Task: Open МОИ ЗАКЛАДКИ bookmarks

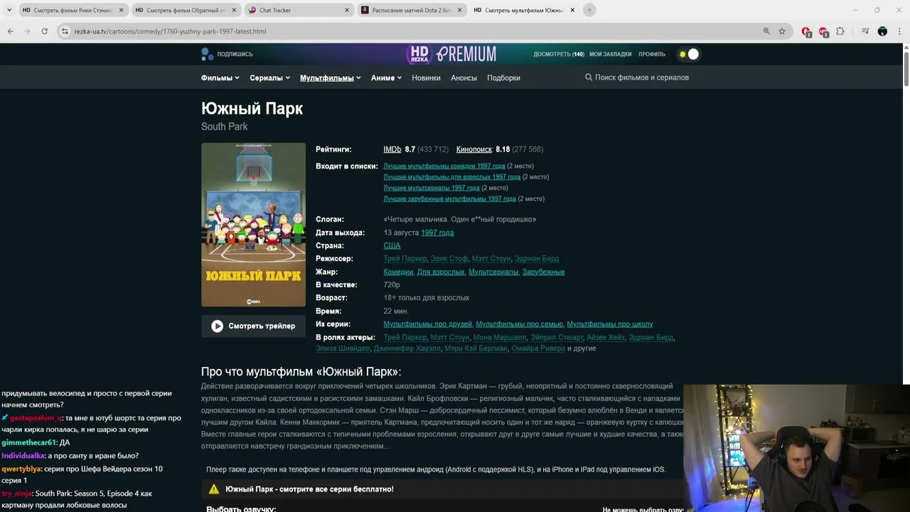Action: [x=610, y=54]
